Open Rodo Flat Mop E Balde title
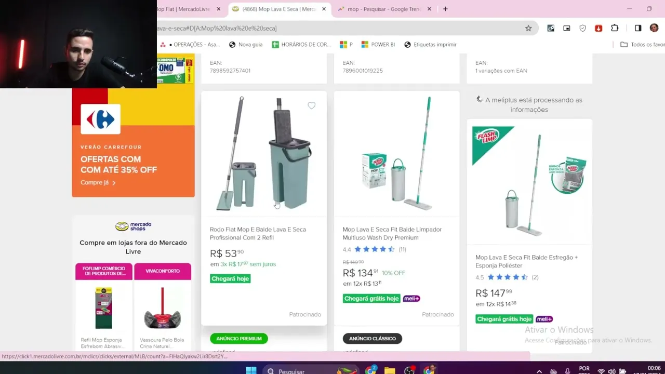Image resolution: width=665 pixels, height=374 pixels. coord(258,233)
